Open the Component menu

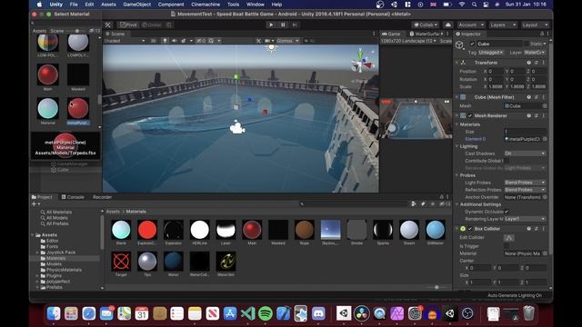[x=171, y=5]
